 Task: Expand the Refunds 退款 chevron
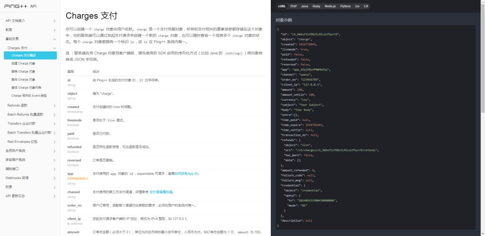point(54,106)
